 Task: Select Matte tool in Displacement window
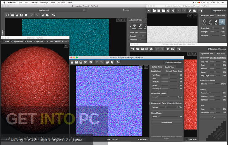pyautogui.click(x=134, y=26)
